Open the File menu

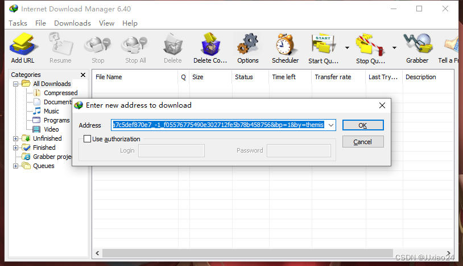click(x=40, y=23)
